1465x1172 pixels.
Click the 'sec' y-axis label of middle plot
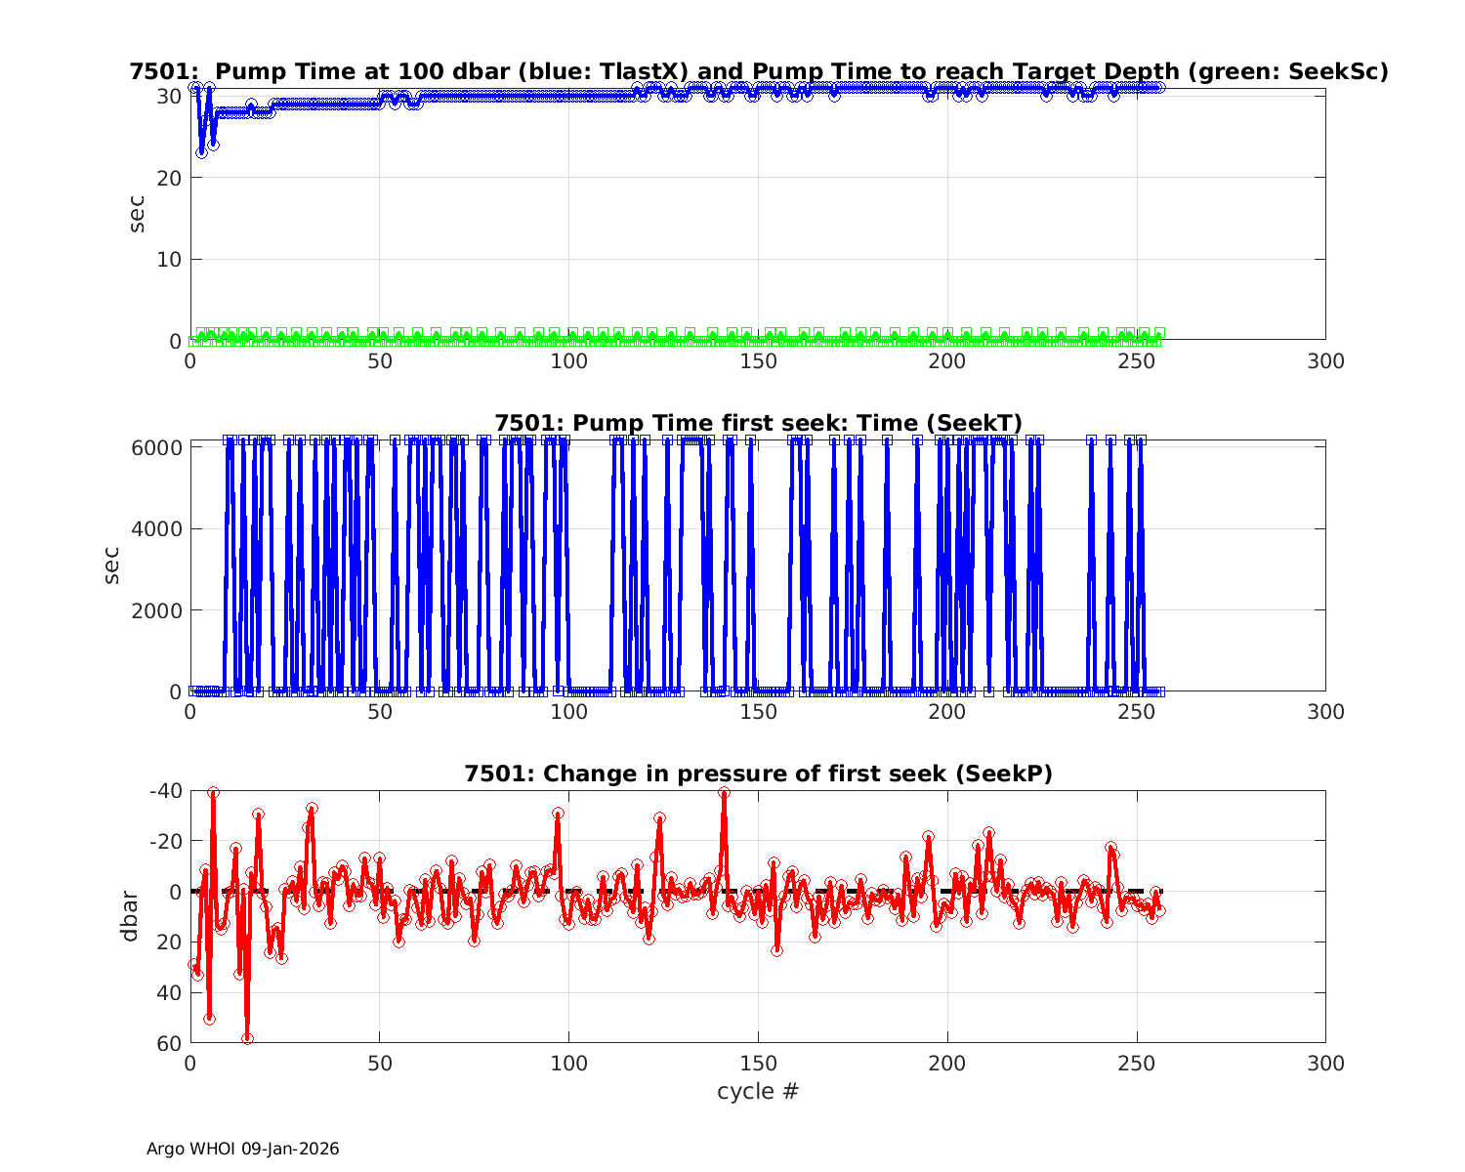coord(112,565)
